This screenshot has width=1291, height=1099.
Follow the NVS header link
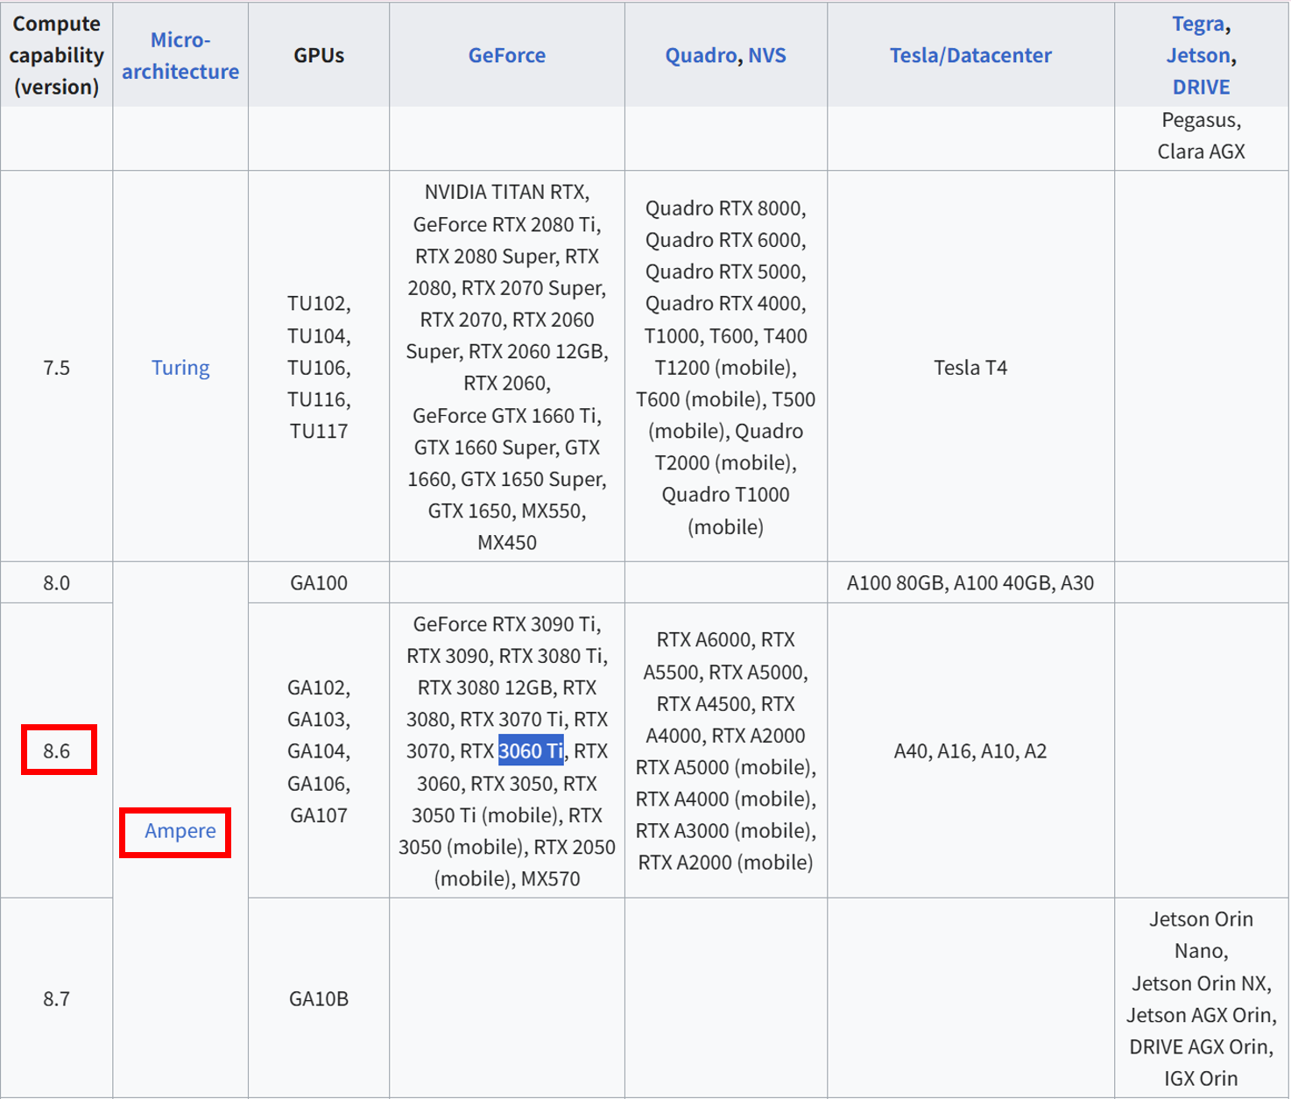(x=766, y=55)
